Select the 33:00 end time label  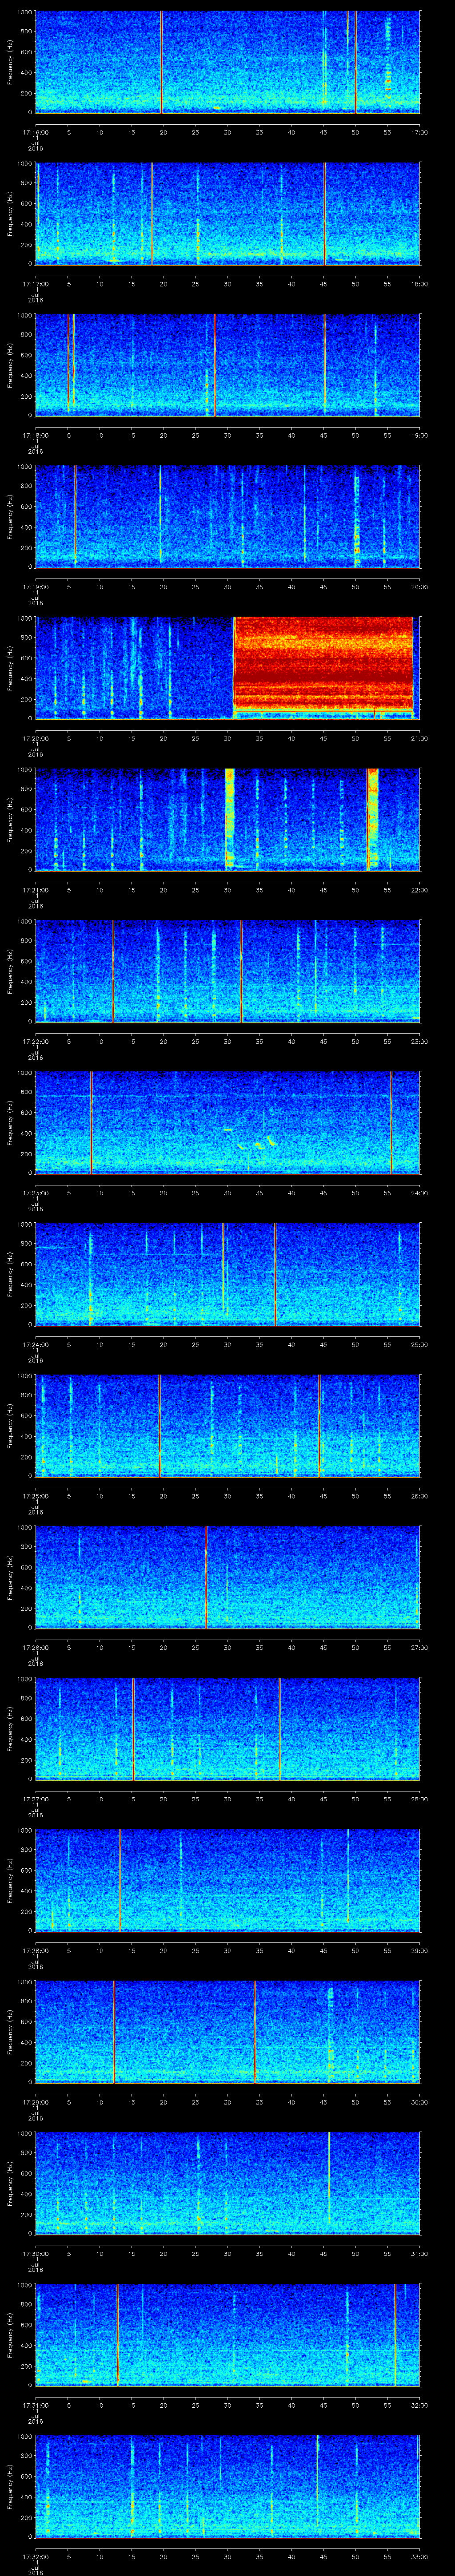pos(419,2556)
